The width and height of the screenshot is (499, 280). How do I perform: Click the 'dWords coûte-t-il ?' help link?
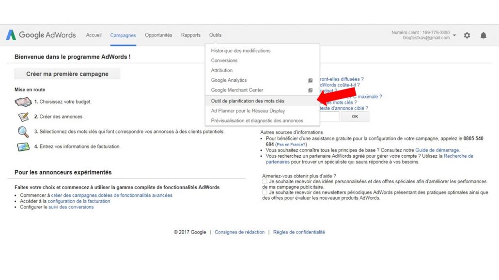click(x=340, y=85)
